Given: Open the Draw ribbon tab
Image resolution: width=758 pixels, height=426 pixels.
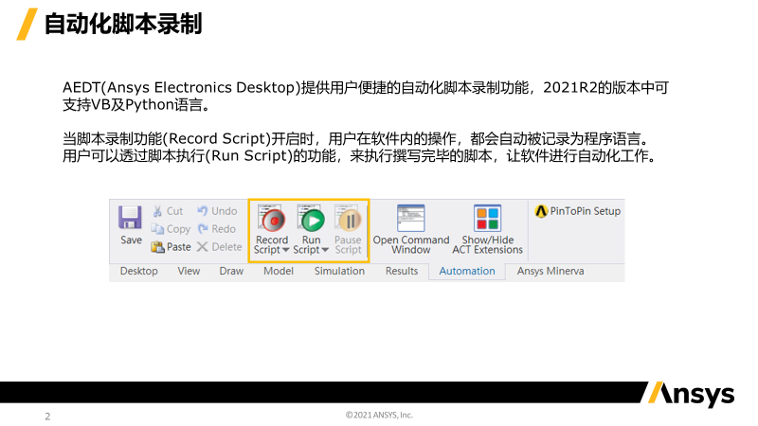Looking at the screenshot, I should pos(231,272).
